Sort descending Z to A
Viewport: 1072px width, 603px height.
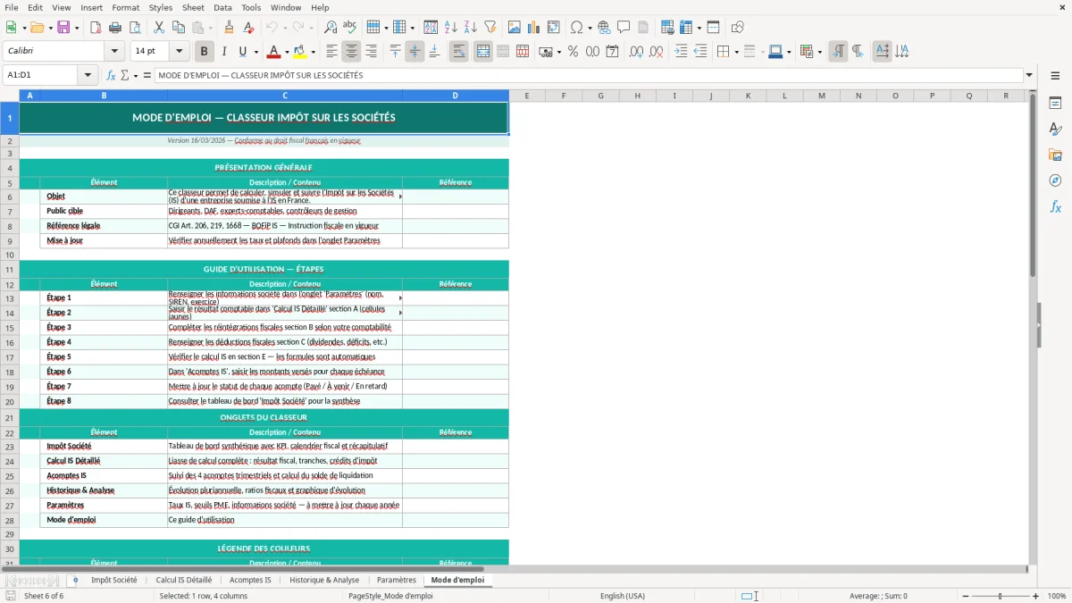click(x=470, y=28)
